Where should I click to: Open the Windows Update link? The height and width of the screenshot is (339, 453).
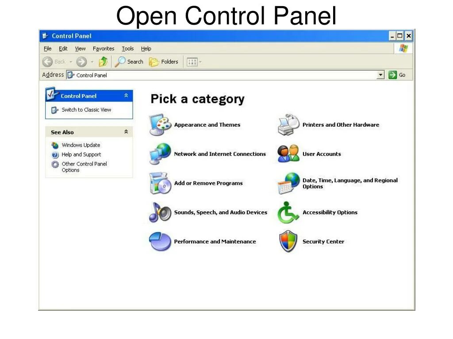click(x=81, y=145)
